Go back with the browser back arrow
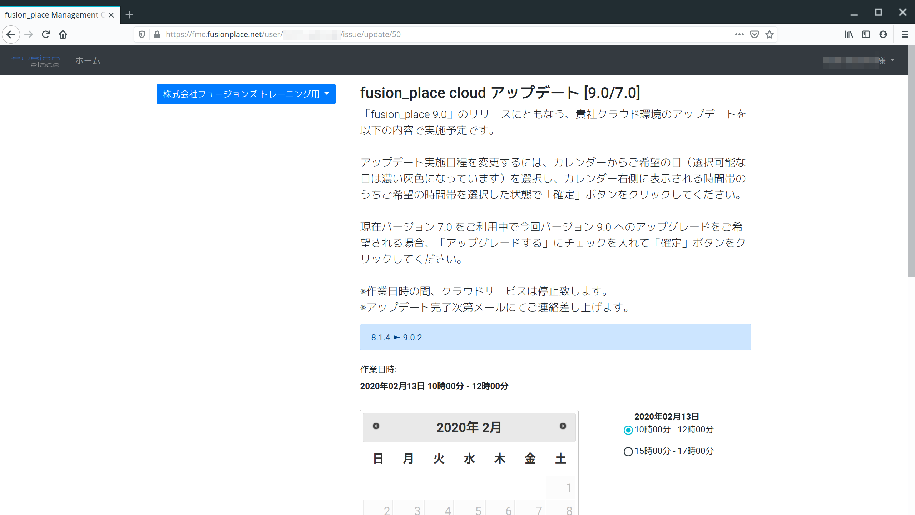The width and height of the screenshot is (915, 515). point(11,34)
